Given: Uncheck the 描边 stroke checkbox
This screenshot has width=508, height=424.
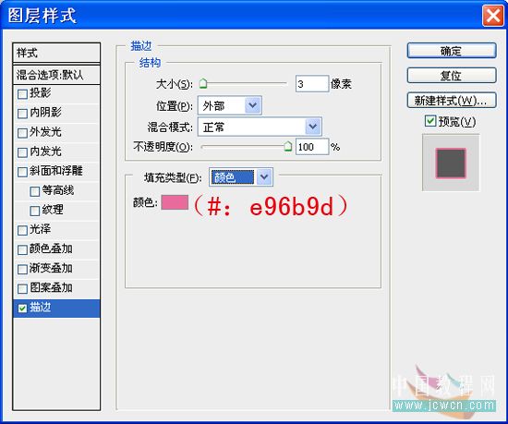Looking at the screenshot, I should pyautogui.click(x=22, y=308).
